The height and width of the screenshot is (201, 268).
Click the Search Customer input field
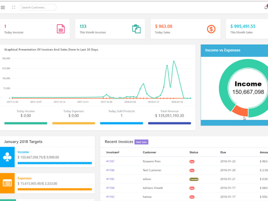[38, 7]
